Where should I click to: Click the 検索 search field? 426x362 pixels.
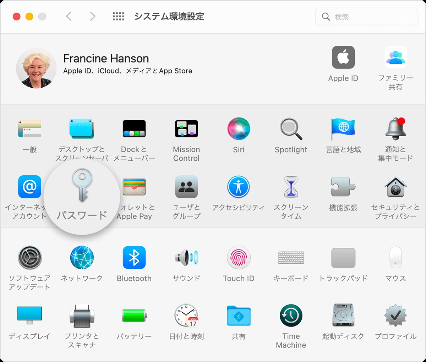[366, 17]
